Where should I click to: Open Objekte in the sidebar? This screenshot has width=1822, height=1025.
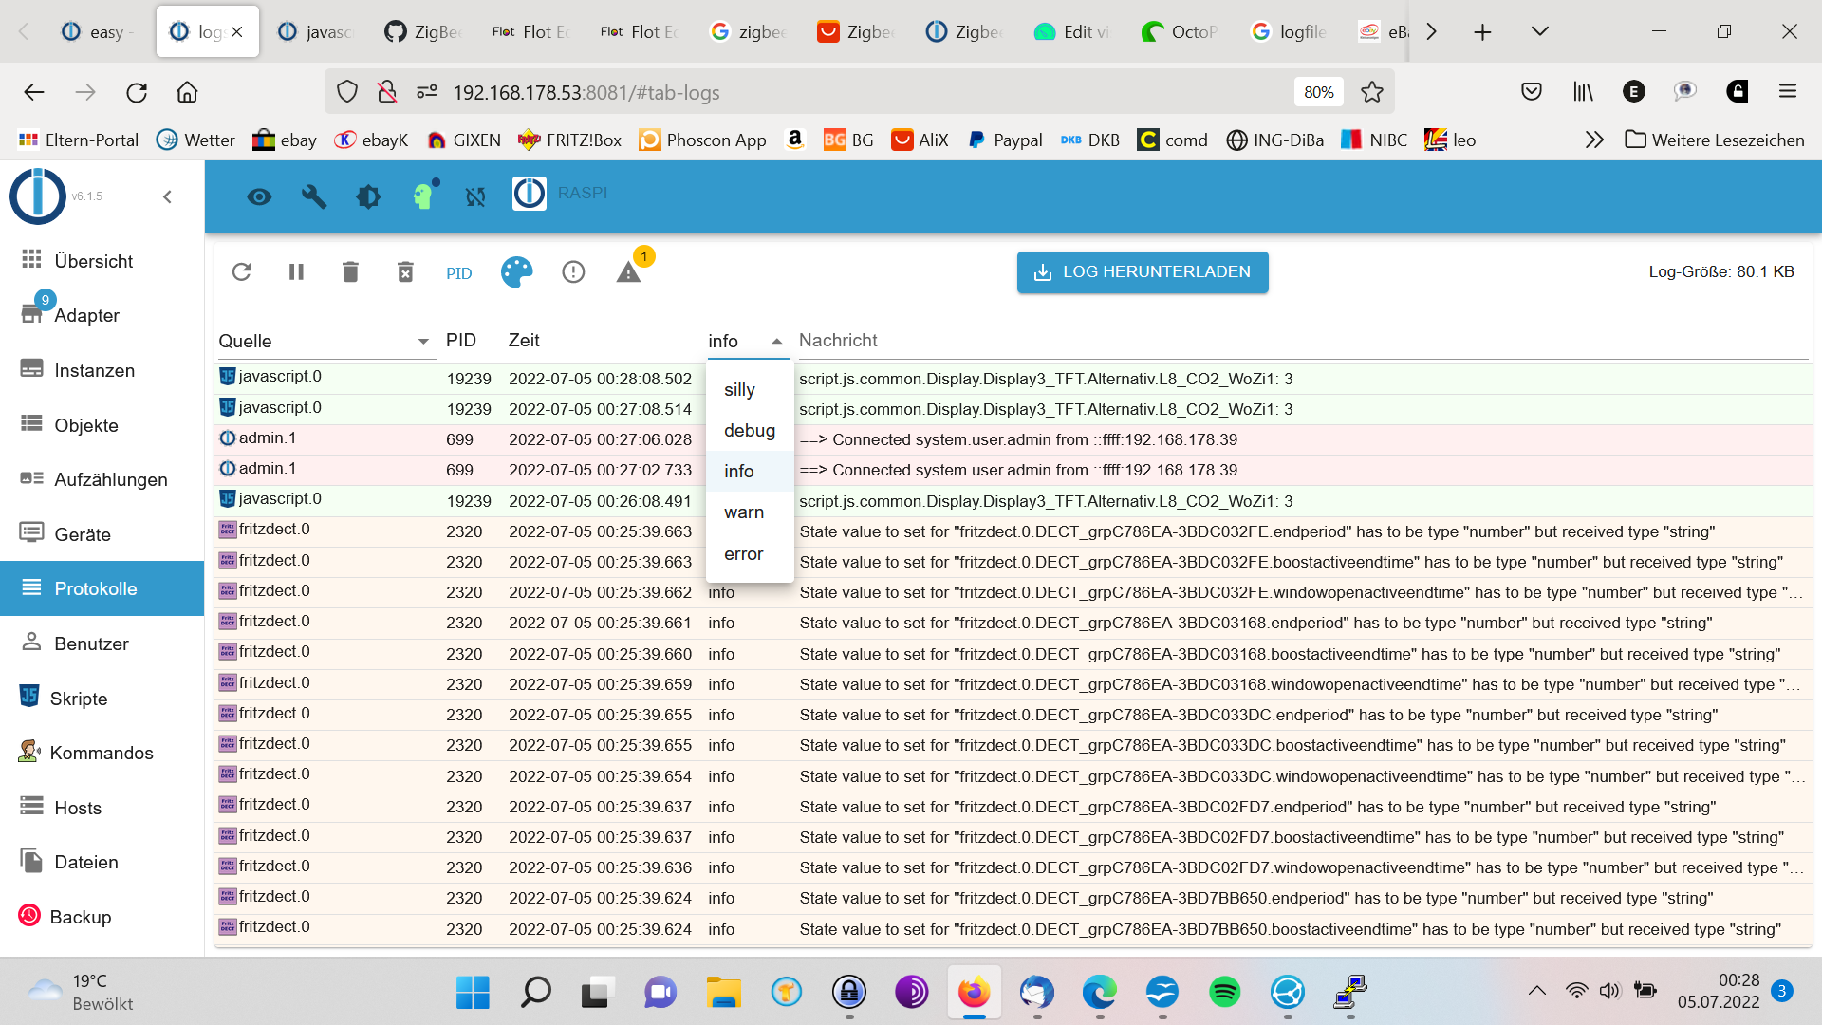coord(102,425)
